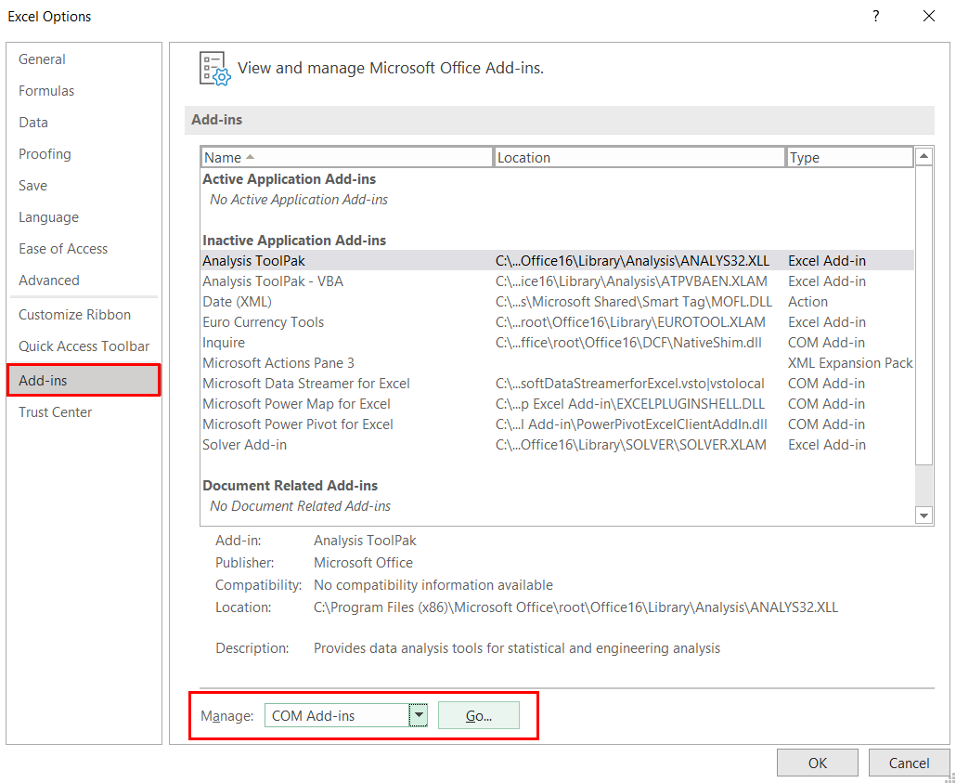Select the Microsoft Actions Pane 3 row
The height and width of the screenshot is (783, 956).
[557, 363]
